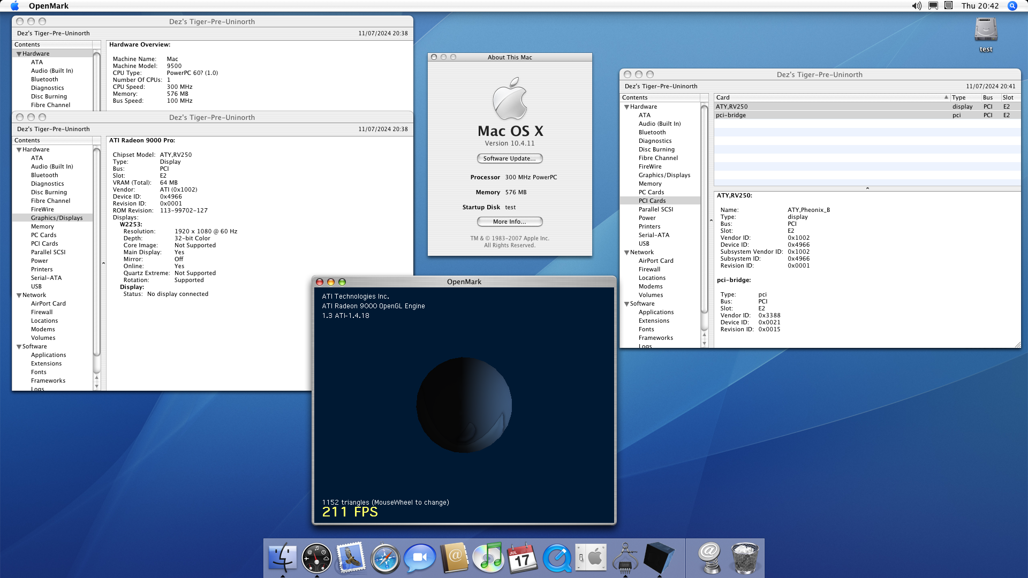Click the Apple menu

14,6
